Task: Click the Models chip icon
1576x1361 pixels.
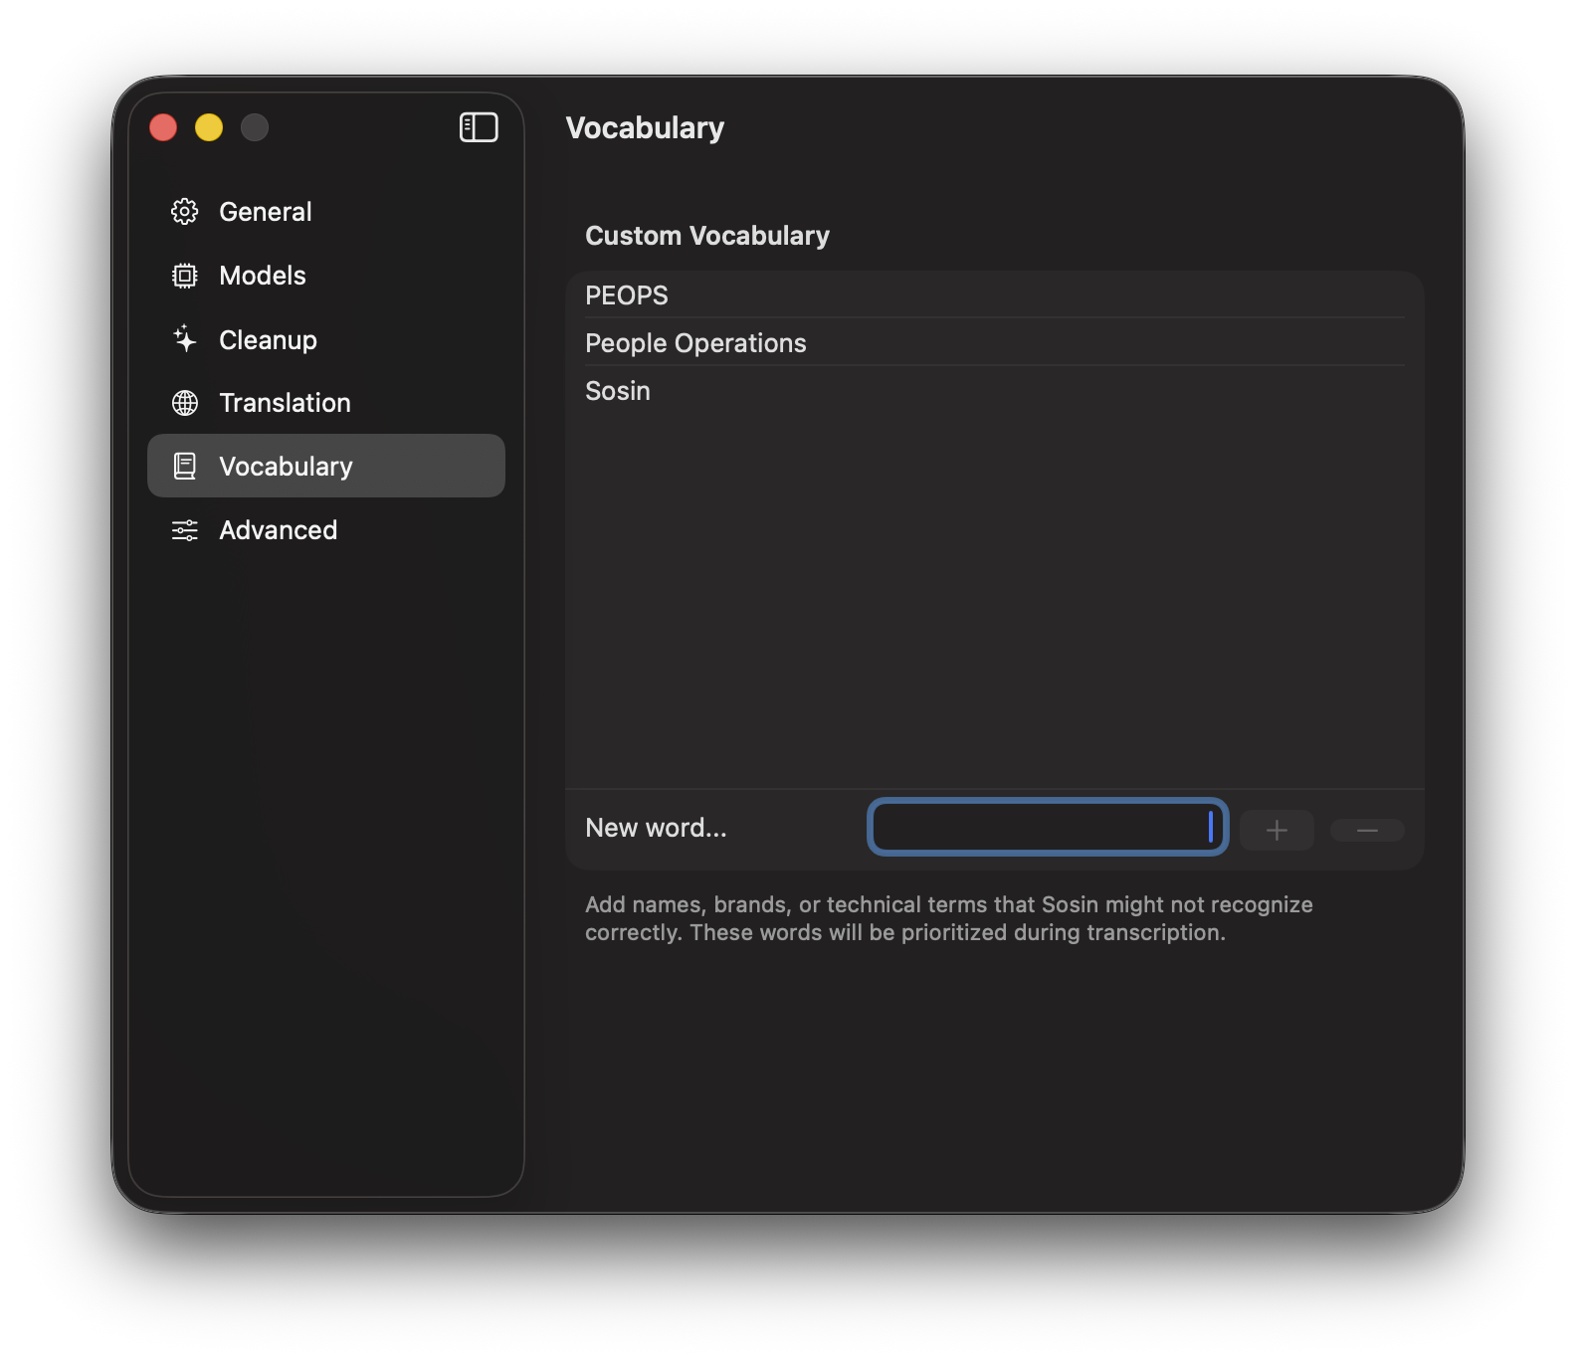Action: coord(185,276)
